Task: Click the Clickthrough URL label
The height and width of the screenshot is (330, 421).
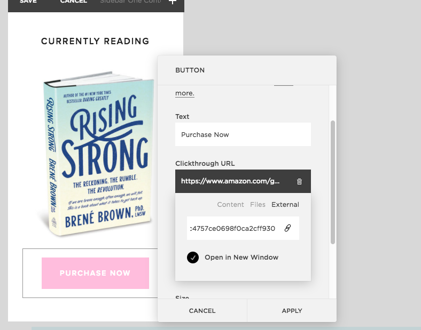Action: 205,163
